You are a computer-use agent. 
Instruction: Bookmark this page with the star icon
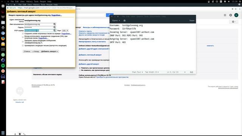236,9
